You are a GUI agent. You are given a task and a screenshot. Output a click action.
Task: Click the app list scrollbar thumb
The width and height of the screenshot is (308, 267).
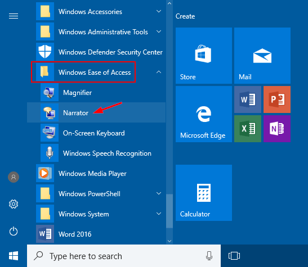(169, 211)
